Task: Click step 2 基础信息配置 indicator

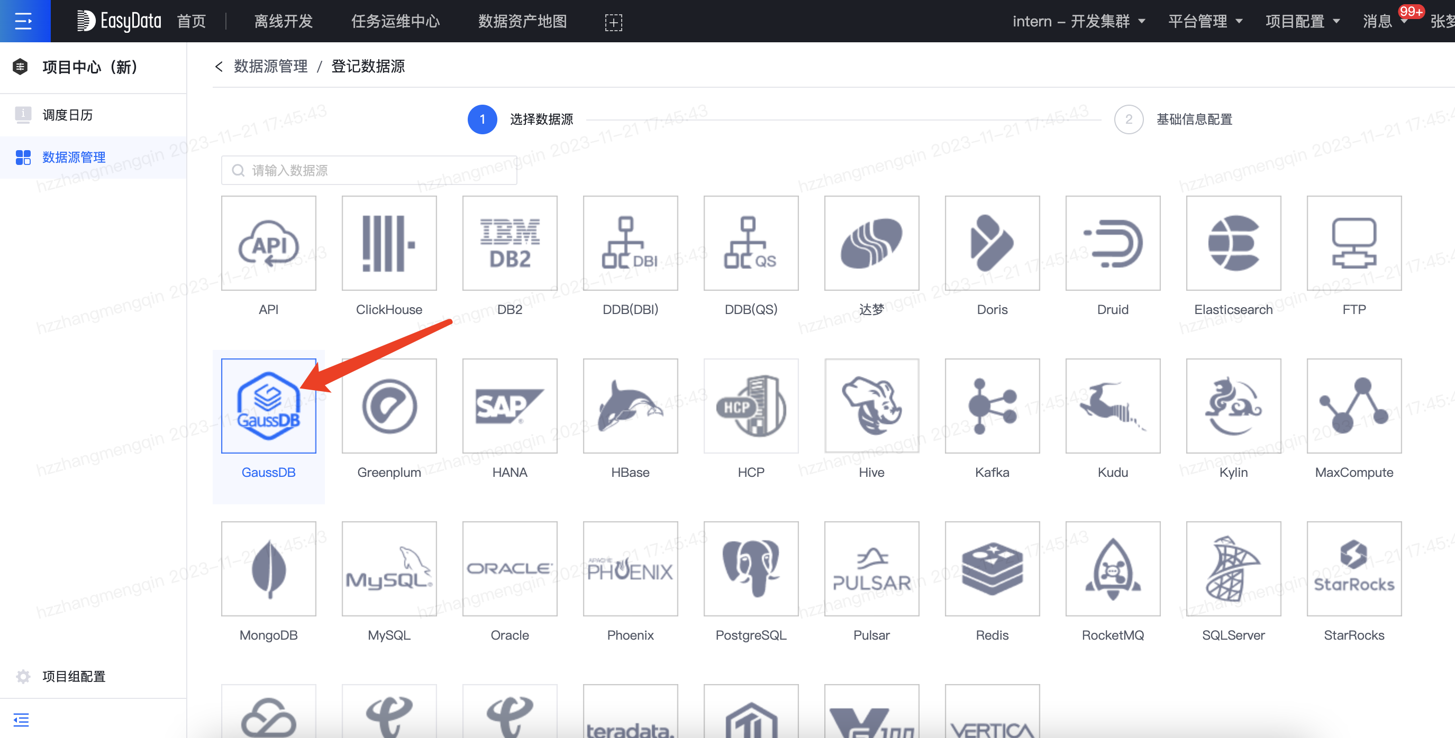Action: [1173, 119]
